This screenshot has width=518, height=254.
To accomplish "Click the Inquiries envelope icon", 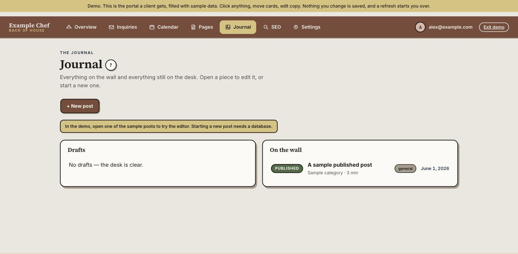I will click(x=111, y=27).
